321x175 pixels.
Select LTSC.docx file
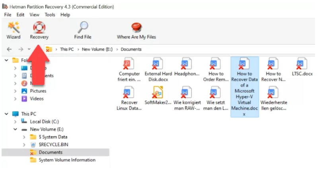pos(302,67)
